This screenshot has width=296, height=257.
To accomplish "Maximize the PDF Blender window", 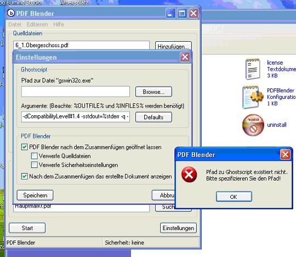I will [x=182, y=13].
